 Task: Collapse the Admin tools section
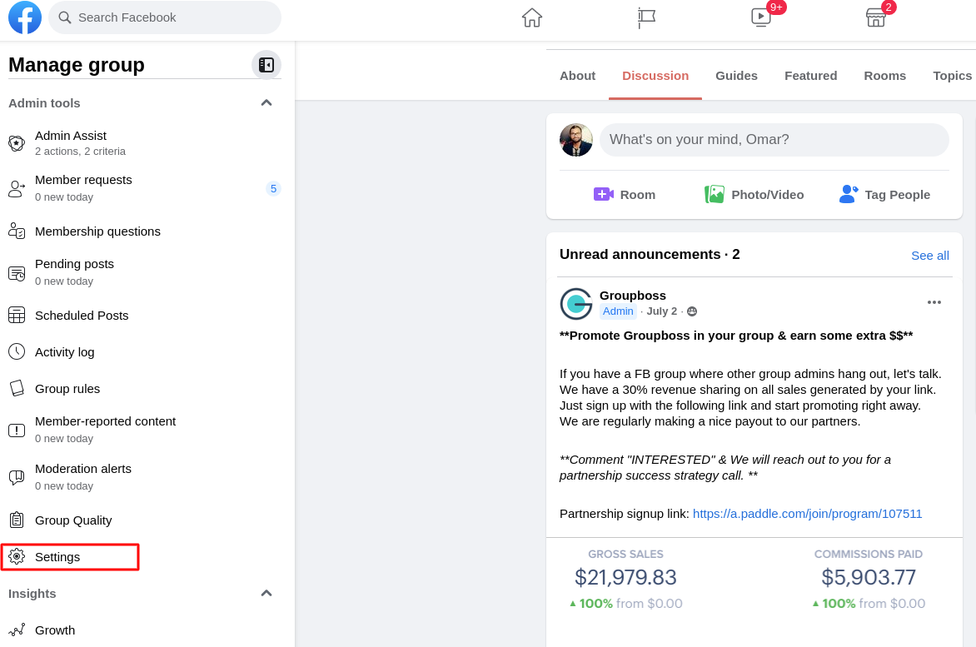(x=266, y=102)
